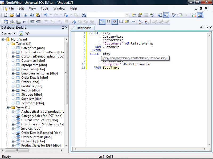
Task: Click 'UNION' keyword on line 6
Action: (x=96, y=50)
